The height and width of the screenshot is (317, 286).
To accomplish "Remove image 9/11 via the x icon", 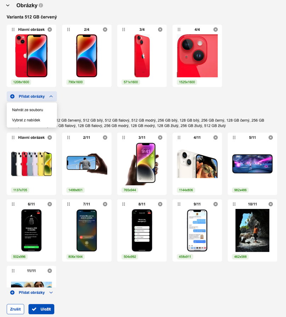I will tap(215, 204).
